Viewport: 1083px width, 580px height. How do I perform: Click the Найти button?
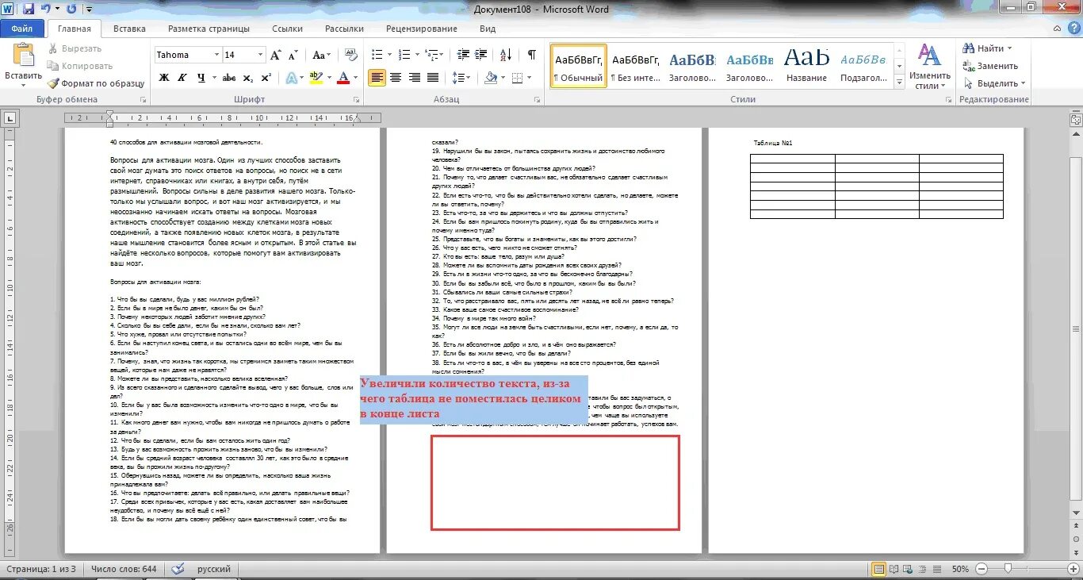pos(988,48)
